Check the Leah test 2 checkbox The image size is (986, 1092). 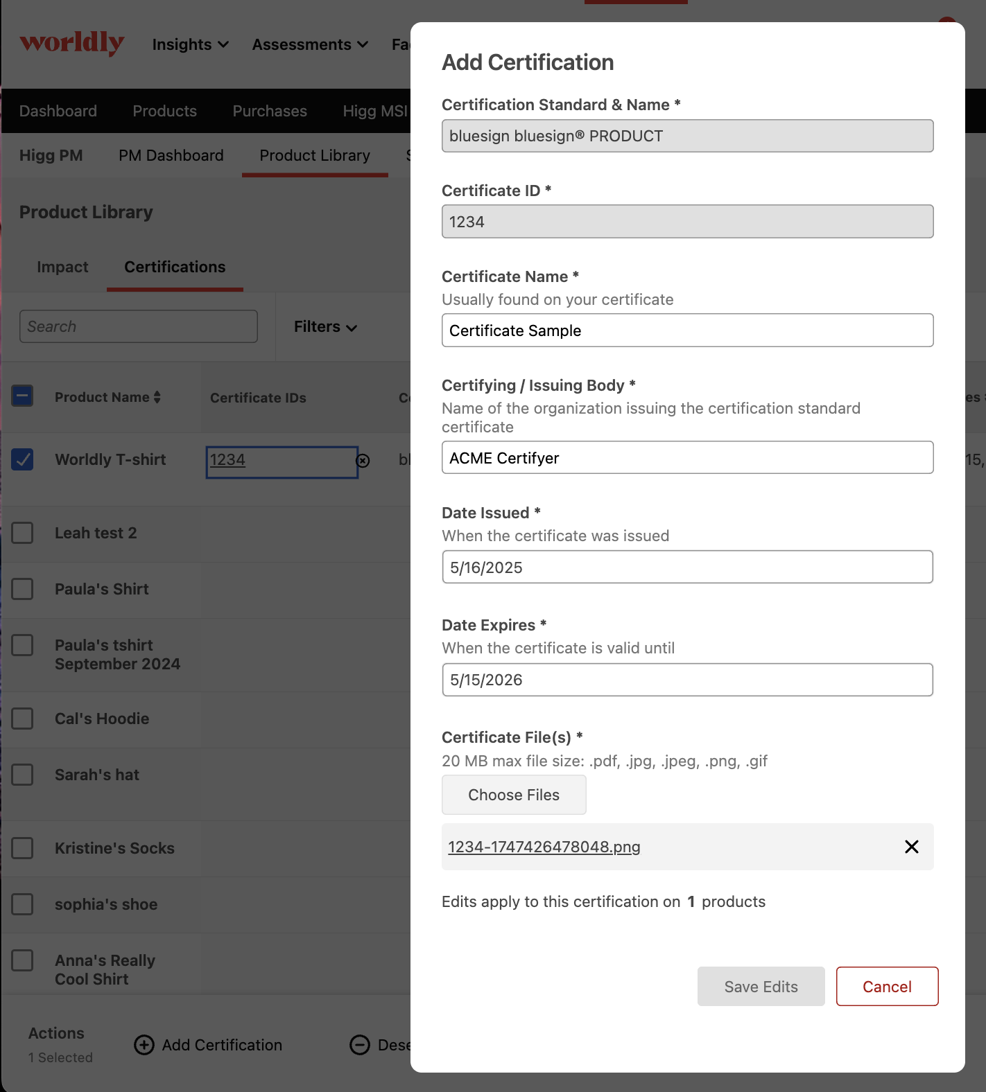22,533
